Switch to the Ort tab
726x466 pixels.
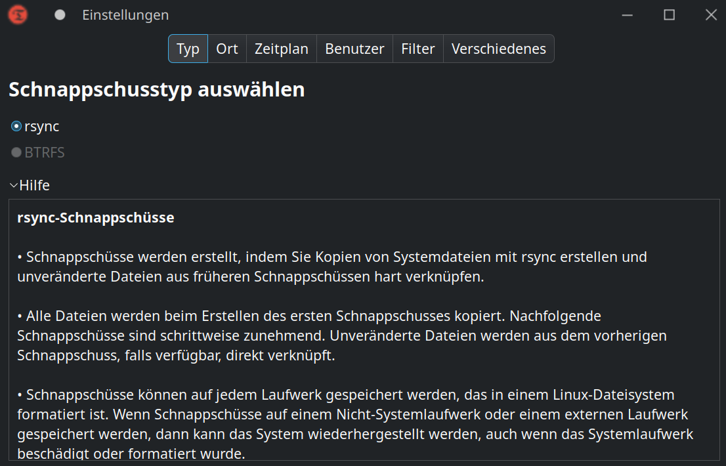point(227,48)
